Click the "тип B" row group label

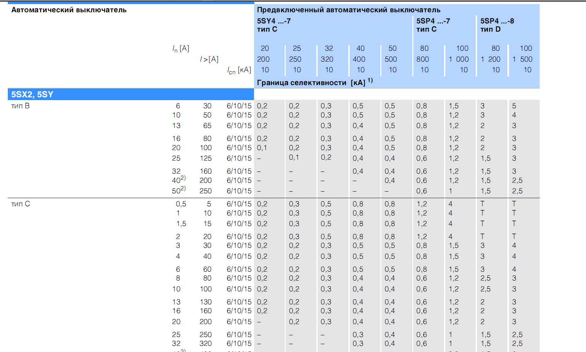coord(20,106)
